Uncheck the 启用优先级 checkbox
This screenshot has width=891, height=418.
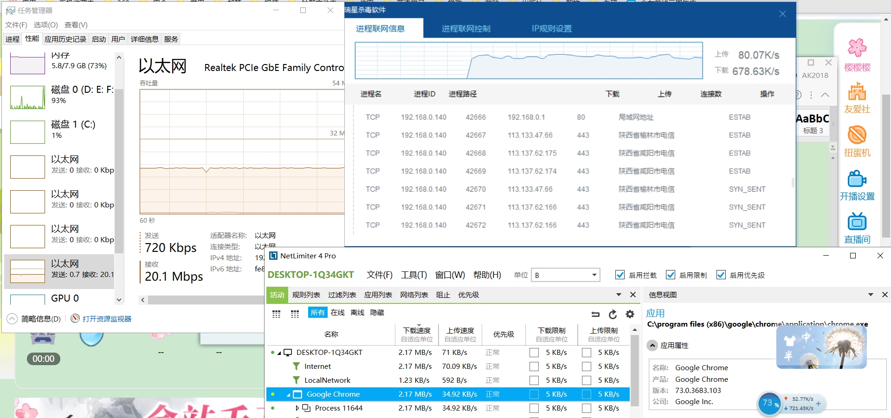[x=721, y=275]
